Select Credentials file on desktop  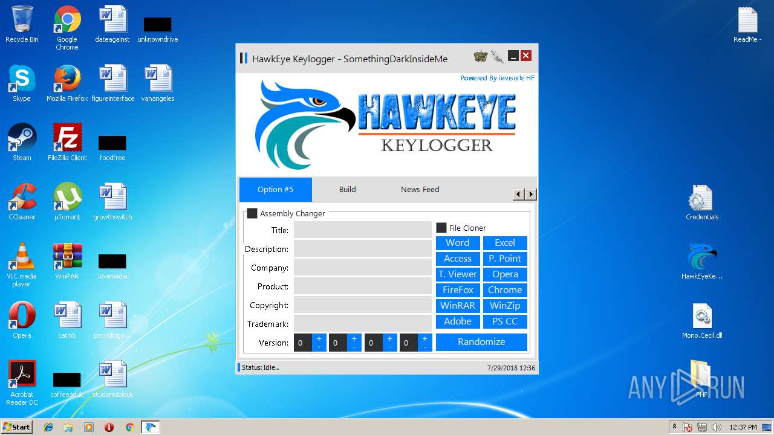click(702, 202)
